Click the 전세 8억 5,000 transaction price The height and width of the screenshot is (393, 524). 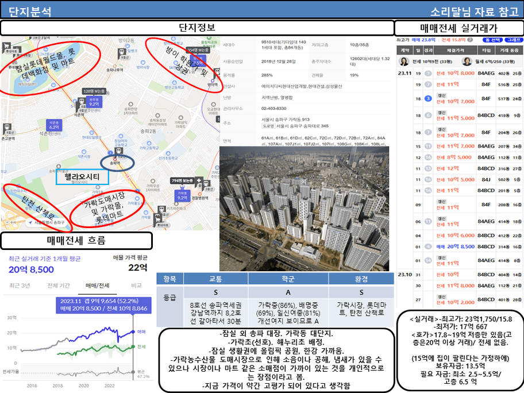454,157
